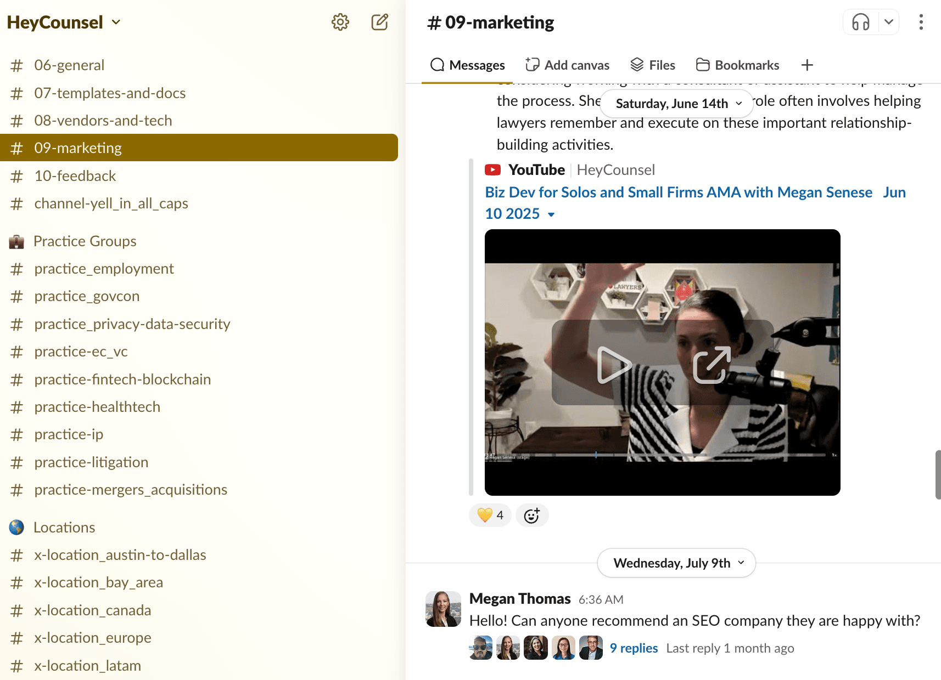Open the Wednesday, July 9th date dropdown
Viewport: 941px width, 680px height.
(x=677, y=563)
